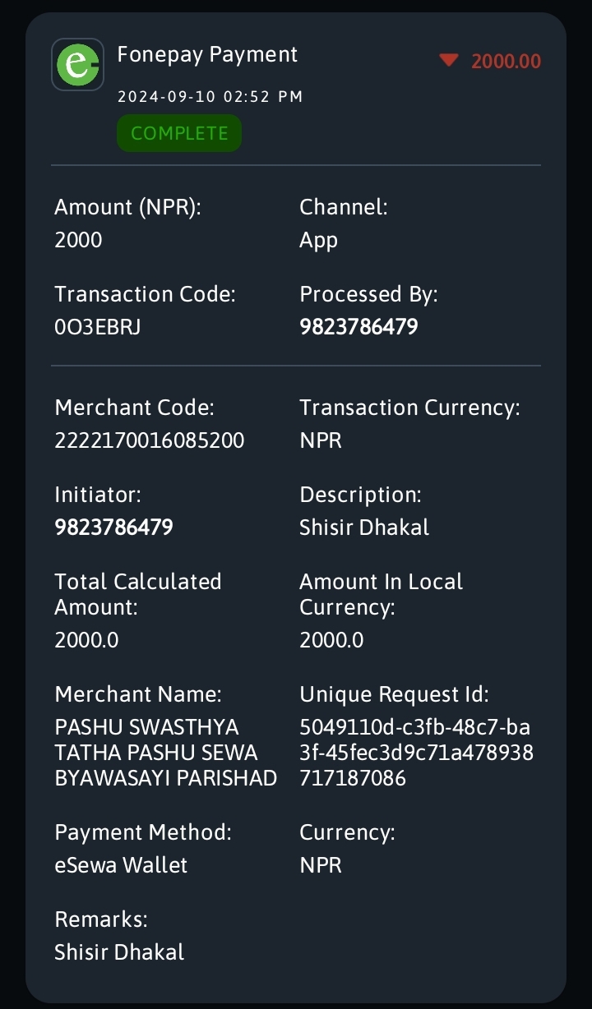Image resolution: width=592 pixels, height=1009 pixels.
Task: Click the COMPLETE status badge
Action: pos(179,133)
